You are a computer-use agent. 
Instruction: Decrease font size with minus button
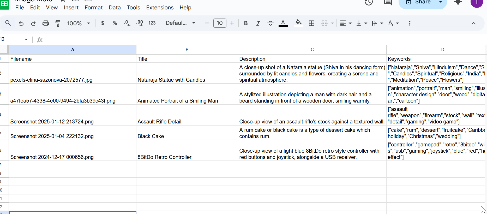point(207,23)
